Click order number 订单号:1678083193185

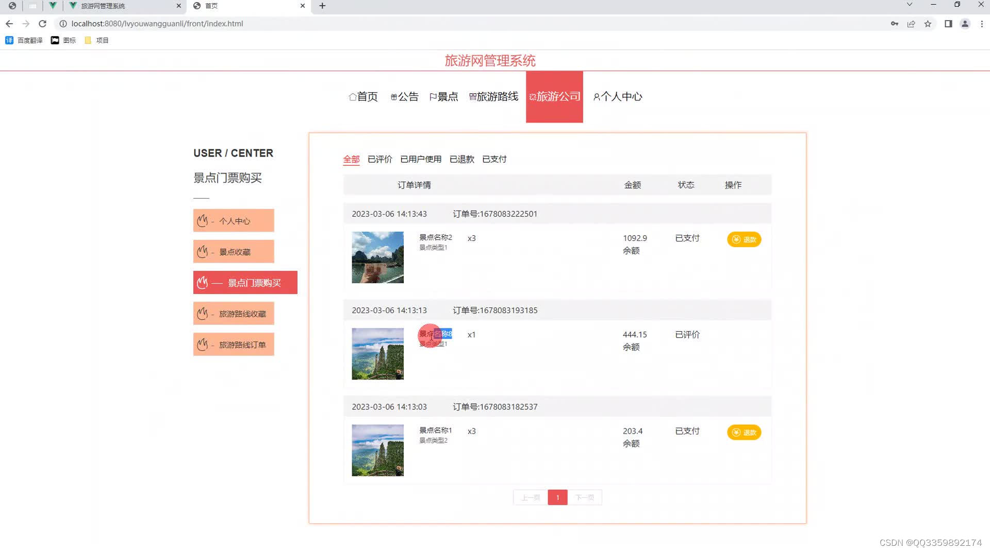tap(495, 310)
